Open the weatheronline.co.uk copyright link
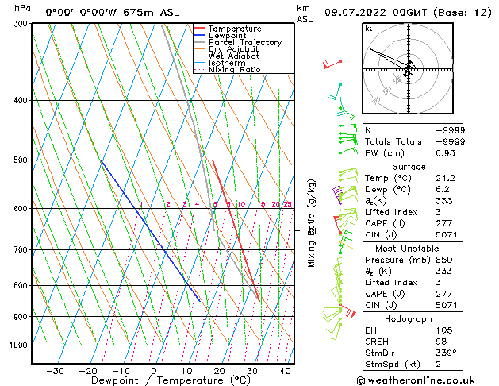Screen dimensions: 499x386 click(416, 380)
